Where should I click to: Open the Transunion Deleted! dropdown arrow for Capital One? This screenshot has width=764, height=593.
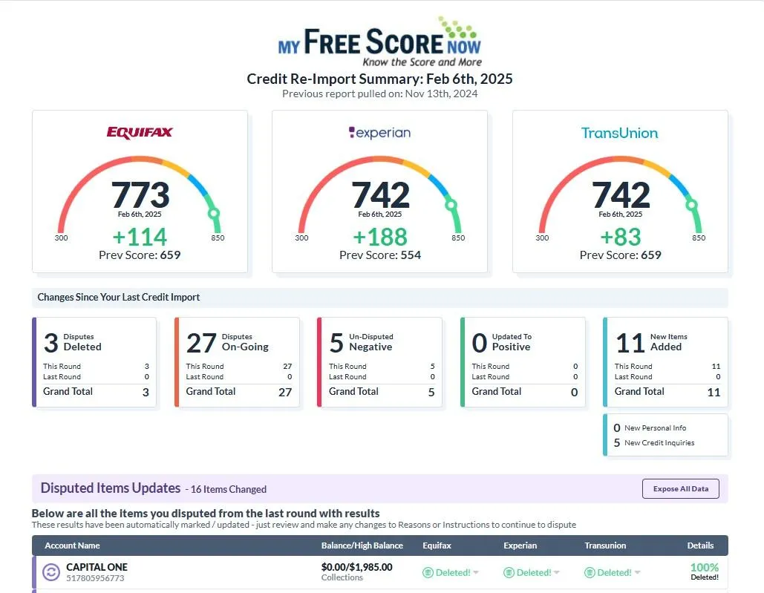(637, 572)
